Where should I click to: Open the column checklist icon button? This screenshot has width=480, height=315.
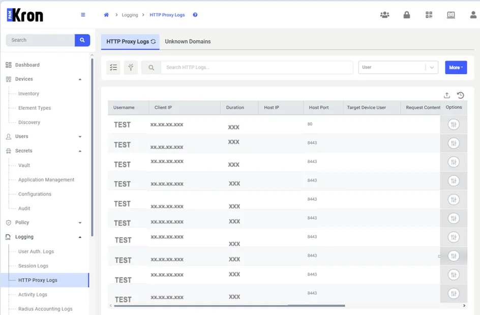click(113, 67)
